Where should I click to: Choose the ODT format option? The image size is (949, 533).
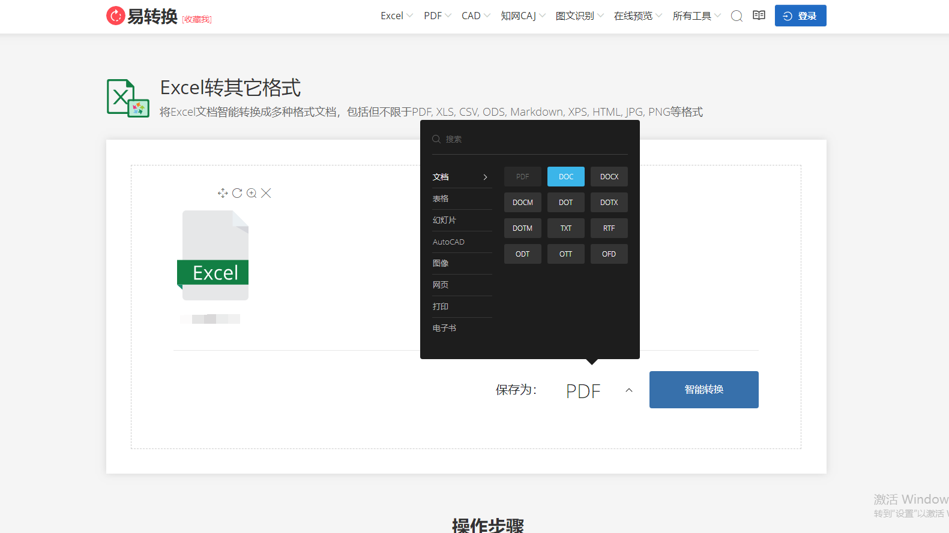(x=523, y=254)
